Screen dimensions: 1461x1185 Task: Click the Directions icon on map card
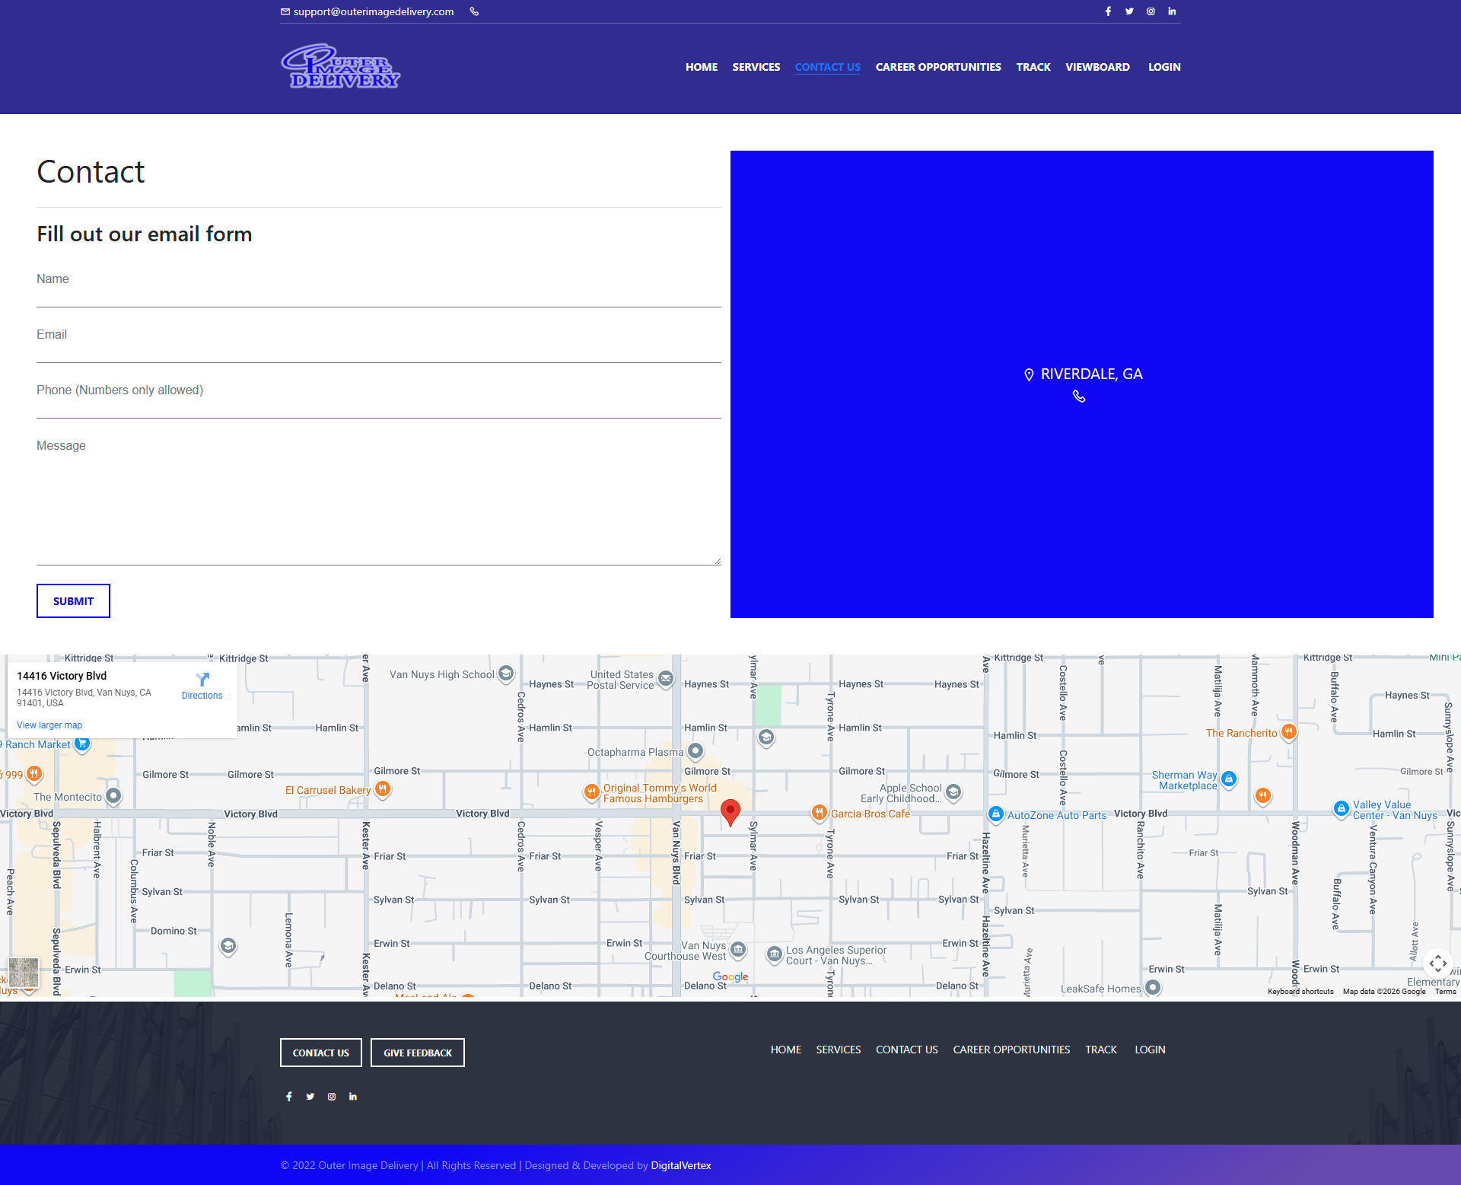click(x=202, y=680)
